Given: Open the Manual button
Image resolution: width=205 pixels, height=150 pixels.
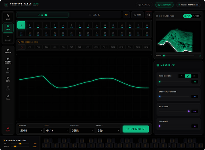Looking at the screenshot, I should pyautogui.click(x=144, y=5).
